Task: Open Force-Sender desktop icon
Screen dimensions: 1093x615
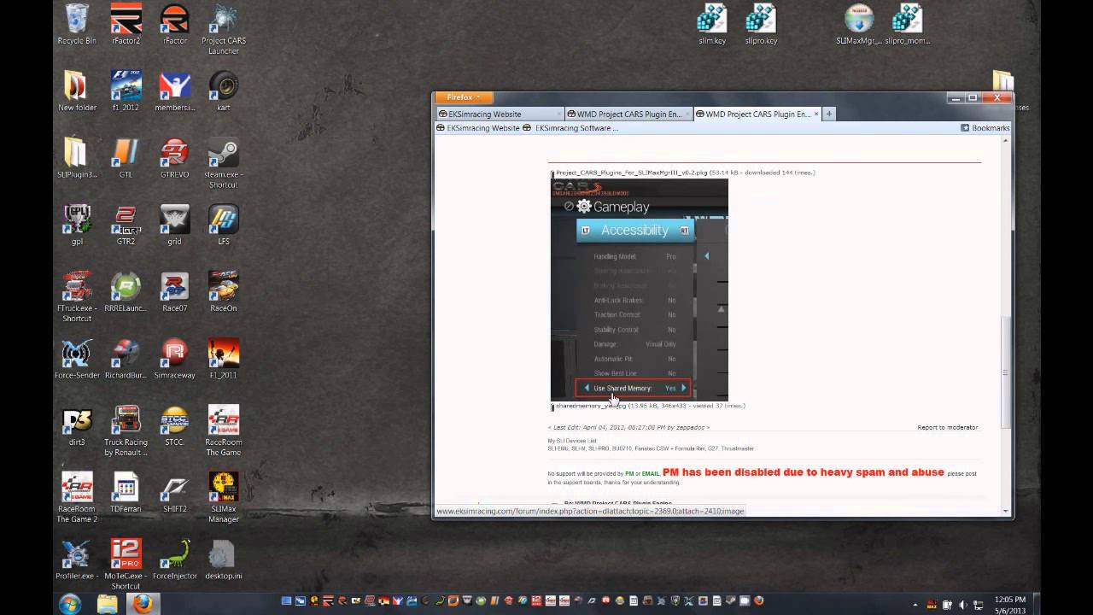Action: (77, 358)
